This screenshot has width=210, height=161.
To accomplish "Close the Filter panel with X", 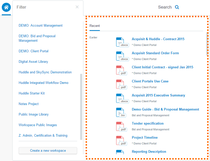I will pos(77,7).
